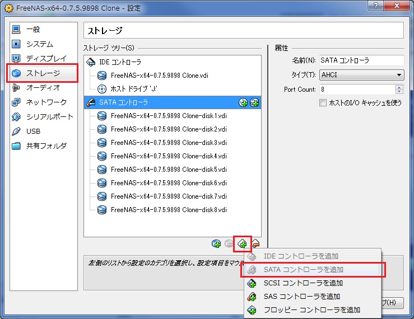Click the settings gear icon in title bar
The height and width of the screenshot is (319, 414).
[9, 8]
